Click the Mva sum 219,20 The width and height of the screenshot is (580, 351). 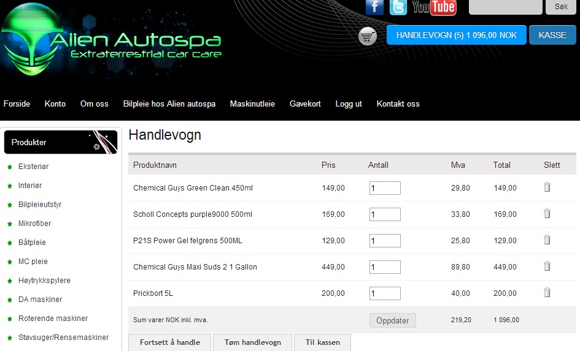click(x=461, y=320)
